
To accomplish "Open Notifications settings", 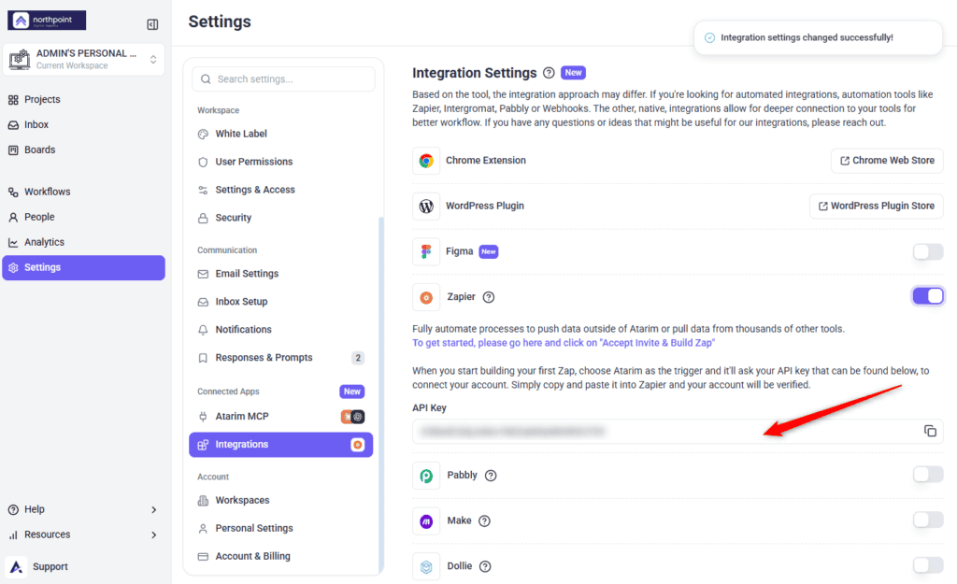I will (280, 330).
